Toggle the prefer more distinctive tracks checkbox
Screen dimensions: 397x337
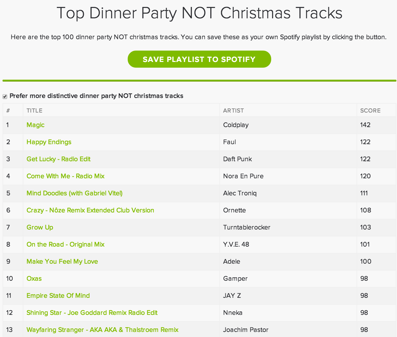click(5, 96)
